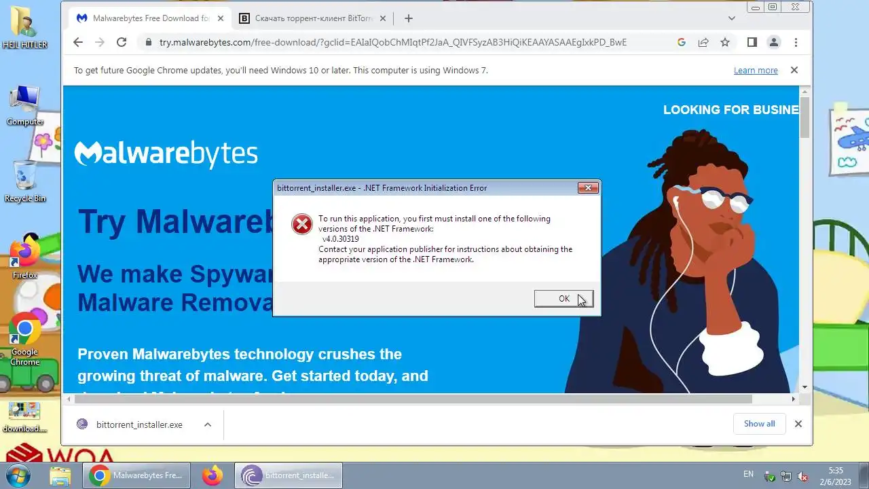Viewport: 869px width, 489px height.
Task: Click the muted volume tray icon
Action: (802, 476)
